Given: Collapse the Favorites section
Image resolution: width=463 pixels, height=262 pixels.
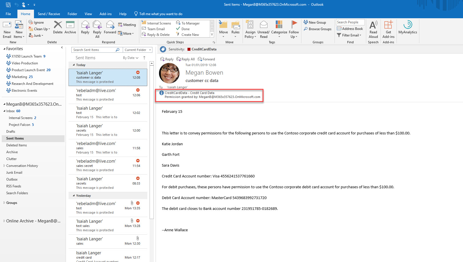Looking at the screenshot, I should point(4,49).
